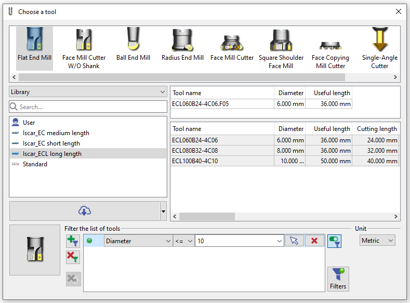Click the cloud download button
The height and width of the screenshot is (303, 410).
pyautogui.click(x=84, y=211)
